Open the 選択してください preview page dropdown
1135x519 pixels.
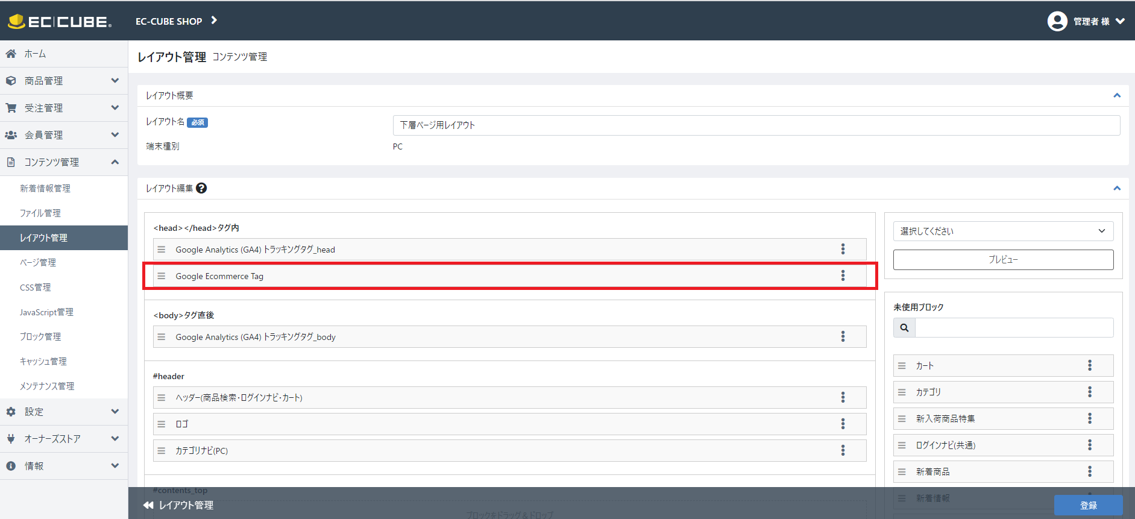click(x=1003, y=231)
